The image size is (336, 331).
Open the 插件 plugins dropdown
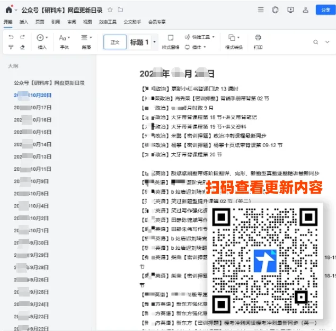click(195, 47)
